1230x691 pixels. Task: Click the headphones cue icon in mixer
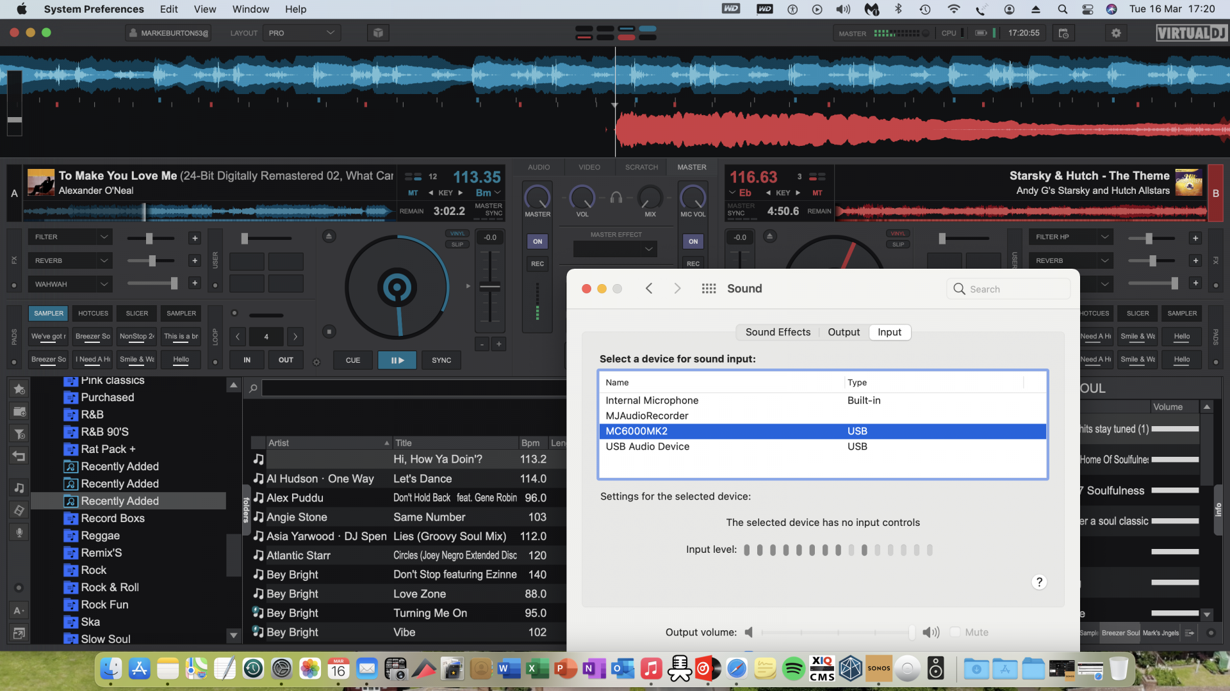tap(616, 198)
